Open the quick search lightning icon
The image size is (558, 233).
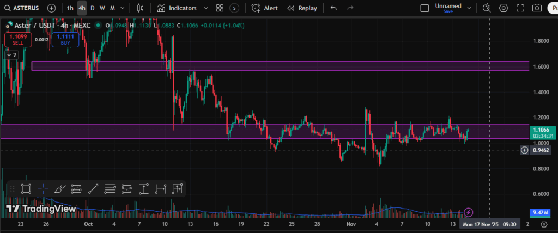(x=488, y=8)
